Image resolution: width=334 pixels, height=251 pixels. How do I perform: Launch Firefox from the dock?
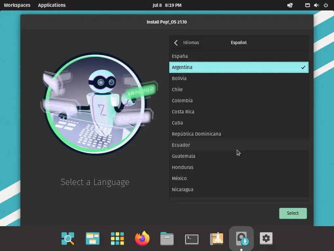pyautogui.click(x=142, y=238)
